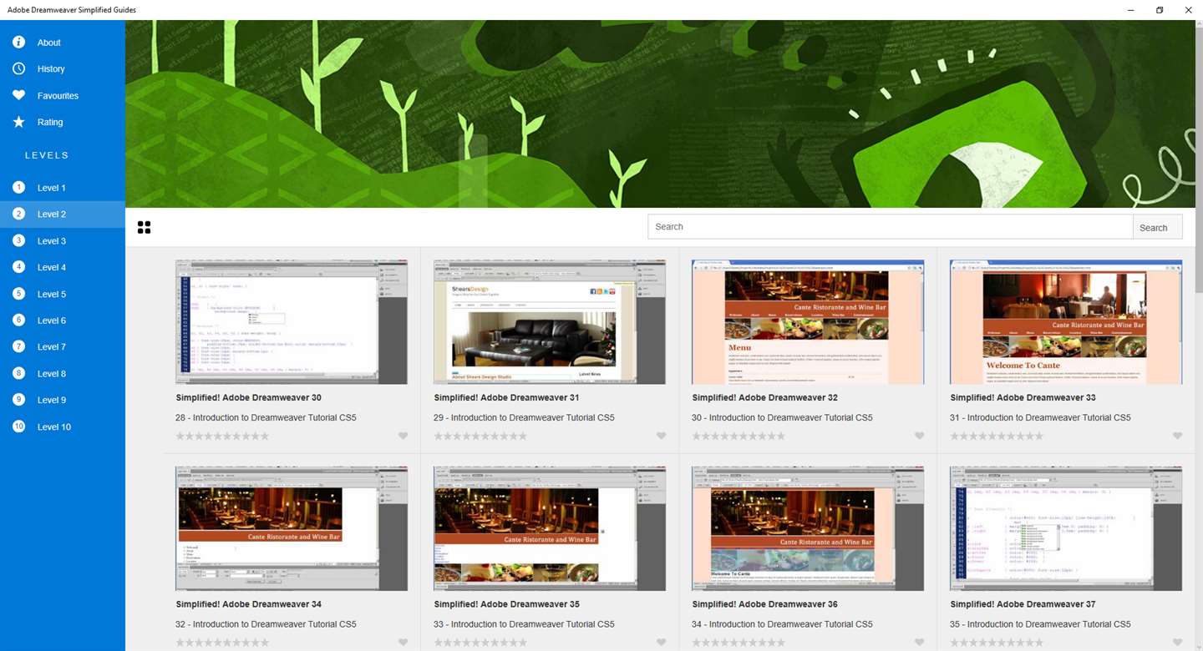The image size is (1203, 651).
Task: Click title 'Simplified! Adobe Dreamweaver 34'
Action: click(x=249, y=604)
